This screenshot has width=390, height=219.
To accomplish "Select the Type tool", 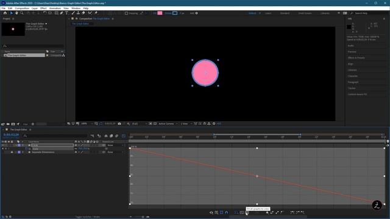I will pos(66,13).
